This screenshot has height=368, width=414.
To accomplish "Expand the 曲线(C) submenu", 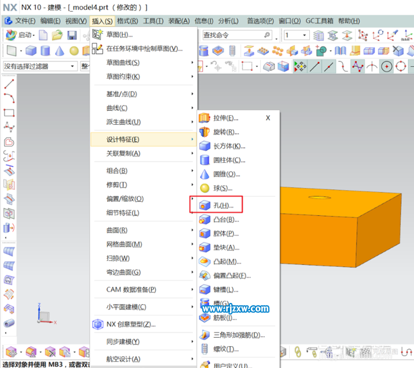I will tap(144, 108).
